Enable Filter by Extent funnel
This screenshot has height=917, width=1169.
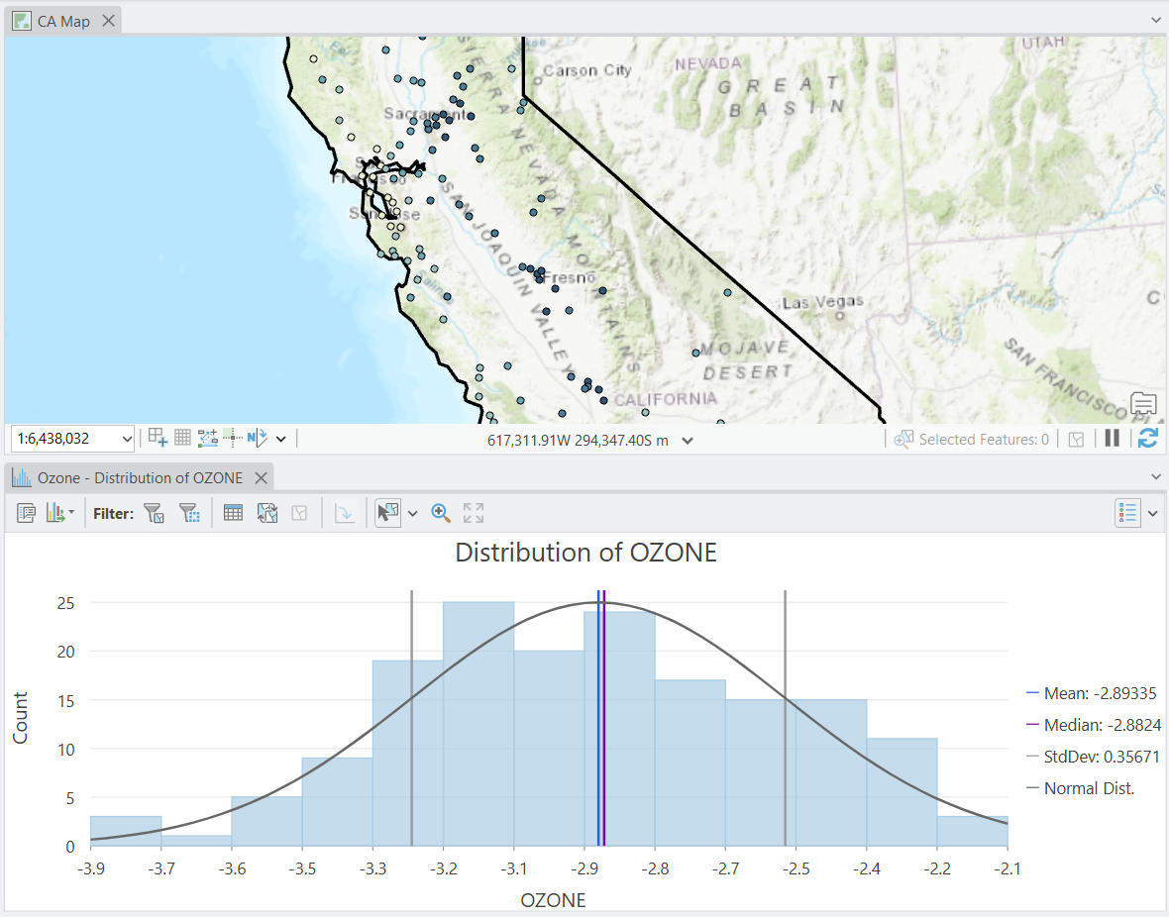189,513
